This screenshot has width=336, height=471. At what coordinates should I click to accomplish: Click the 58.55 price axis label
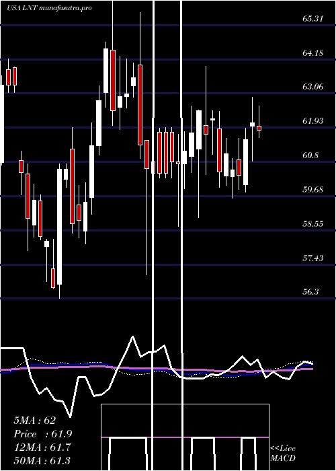(313, 224)
